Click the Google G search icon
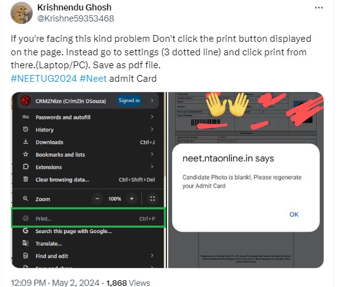339x287 pixels. click(x=25, y=230)
